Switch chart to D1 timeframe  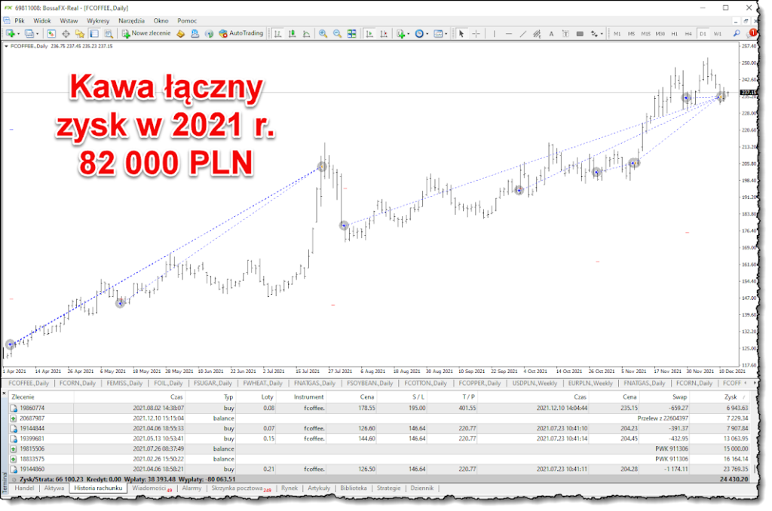point(703,33)
